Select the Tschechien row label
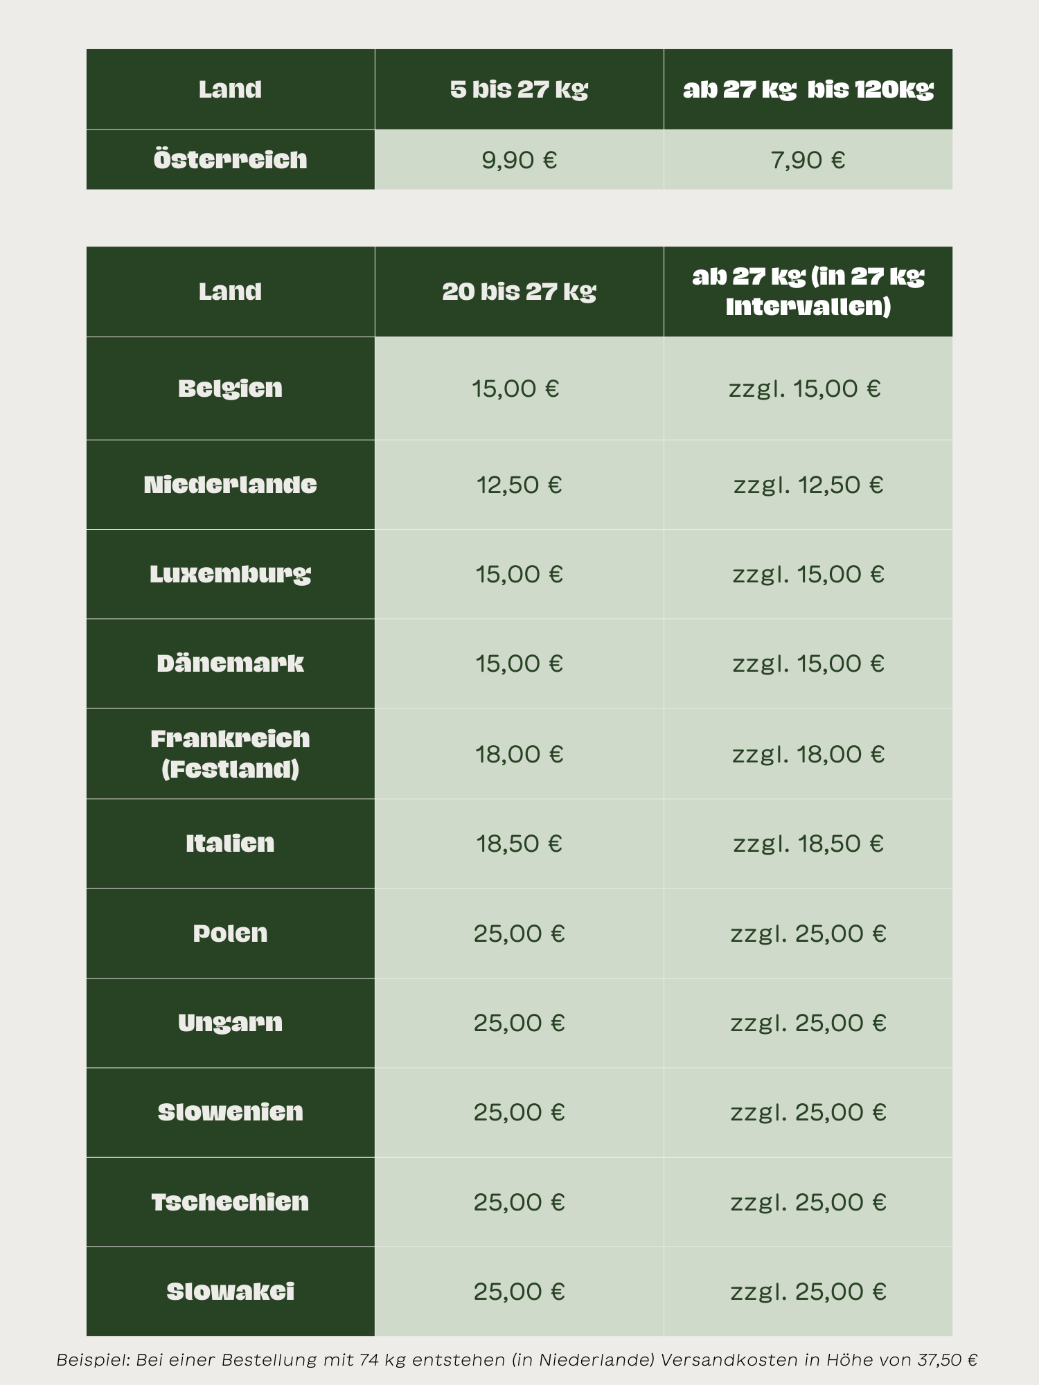The width and height of the screenshot is (1039, 1385). (230, 1202)
